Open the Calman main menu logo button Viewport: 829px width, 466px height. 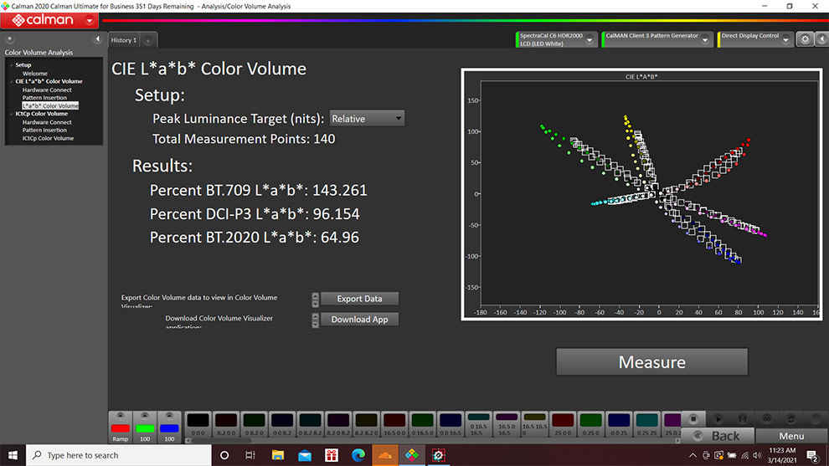coord(49,21)
